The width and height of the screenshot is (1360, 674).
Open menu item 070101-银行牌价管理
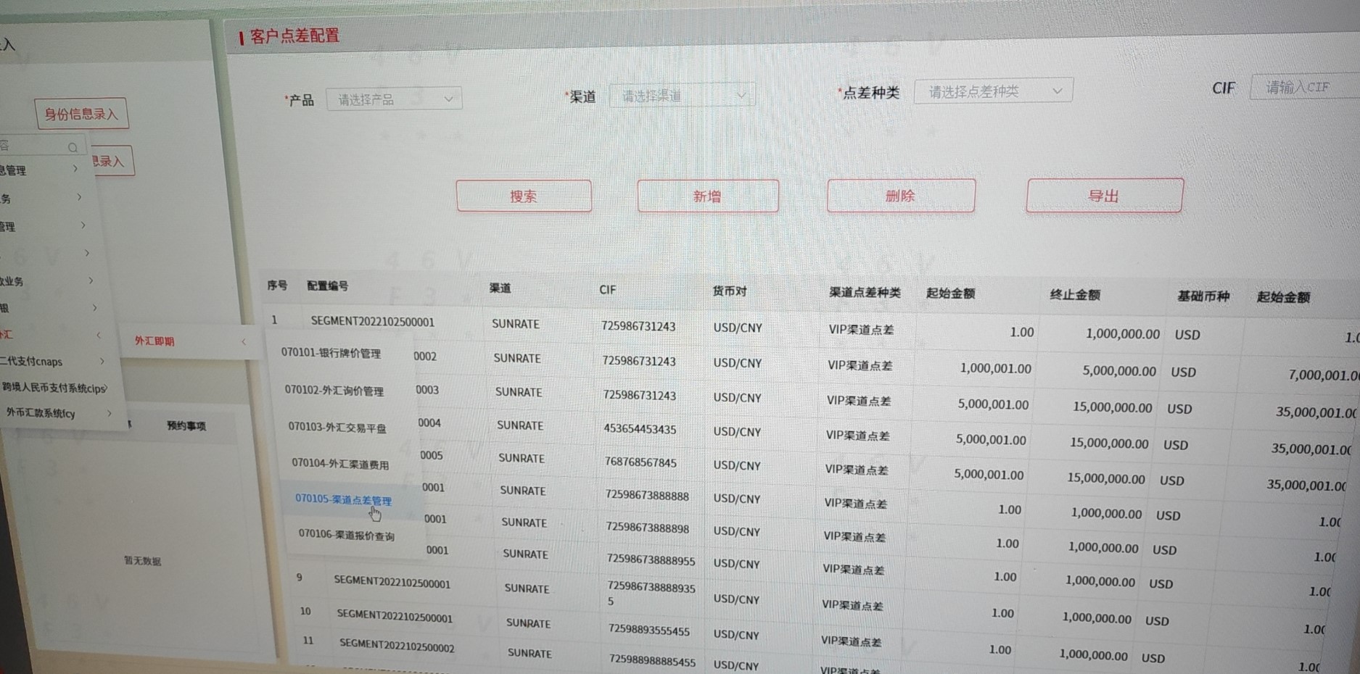pyautogui.click(x=331, y=353)
